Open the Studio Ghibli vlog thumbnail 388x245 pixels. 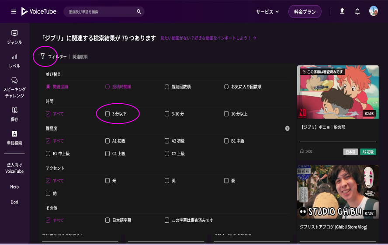[x=338, y=192]
